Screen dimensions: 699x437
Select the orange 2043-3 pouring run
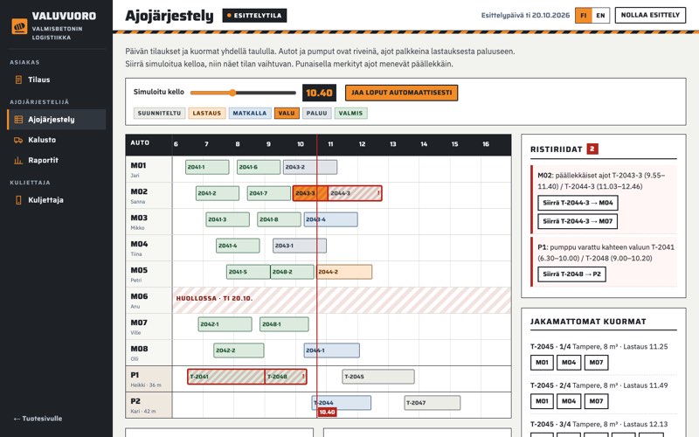(310, 193)
